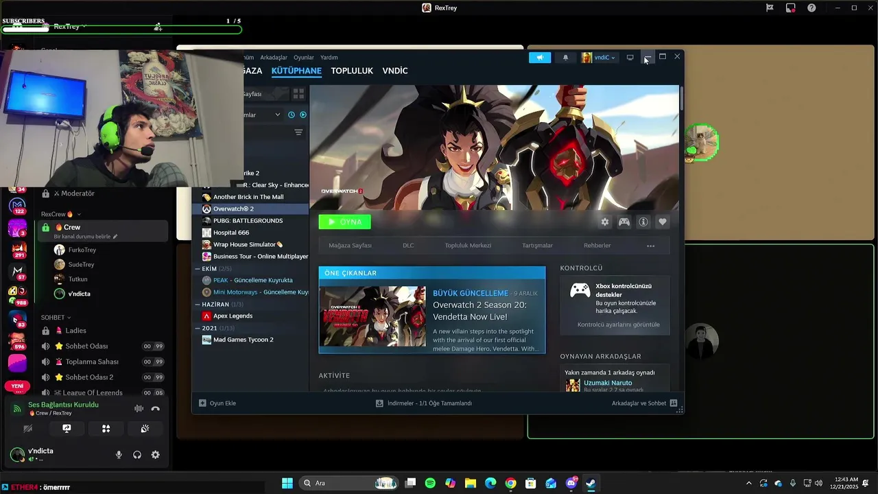Open Steam notifications bell
The height and width of the screenshot is (494, 878).
pyautogui.click(x=565, y=58)
